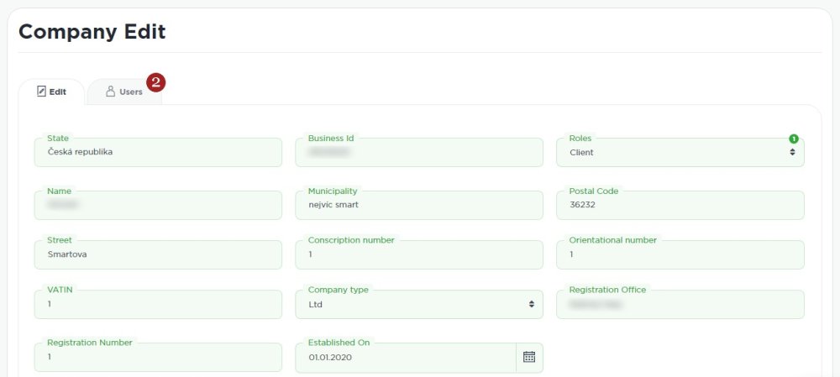Click the red Users count badge
The width and height of the screenshot is (840, 377).
(155, 81)
